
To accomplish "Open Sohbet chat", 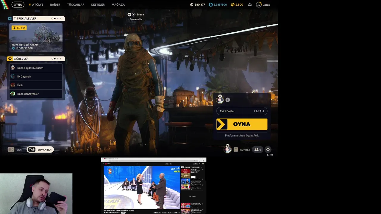I will tap(245, 150).
